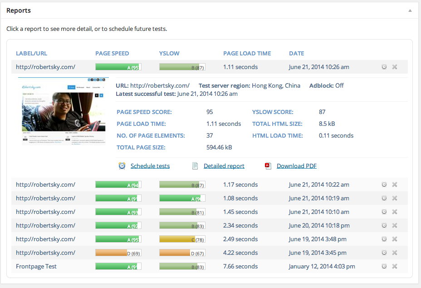Screen dimensions: 421x288
Task: Click schedule icon for the 10:22 am report
Action: pos(384,184)
